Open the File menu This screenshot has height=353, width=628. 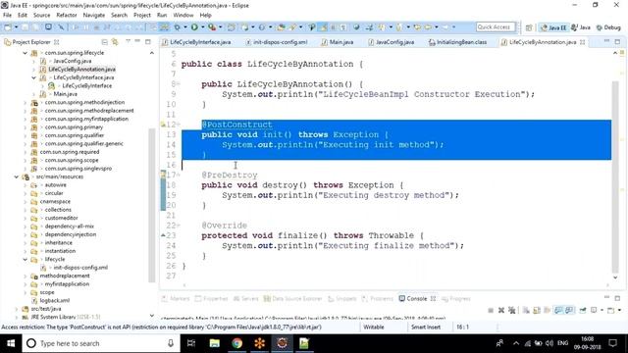(x=7, y=15)
